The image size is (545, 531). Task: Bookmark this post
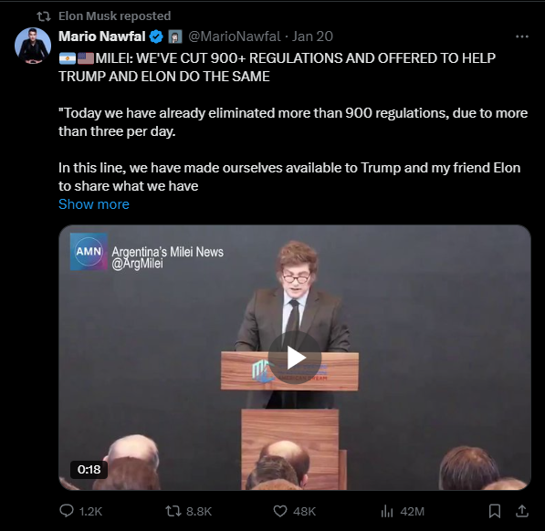(x=494, y=511)
